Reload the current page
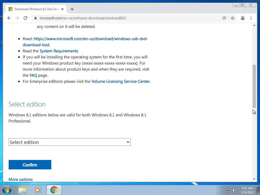The height and width of the screenshot is (195, 260). point(25,18)
